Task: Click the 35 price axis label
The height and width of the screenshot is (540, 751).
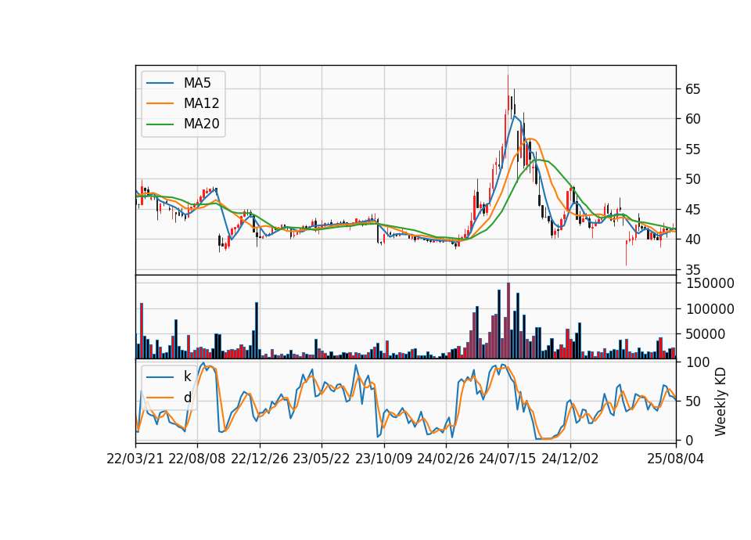Action: (x=693, y=270)
